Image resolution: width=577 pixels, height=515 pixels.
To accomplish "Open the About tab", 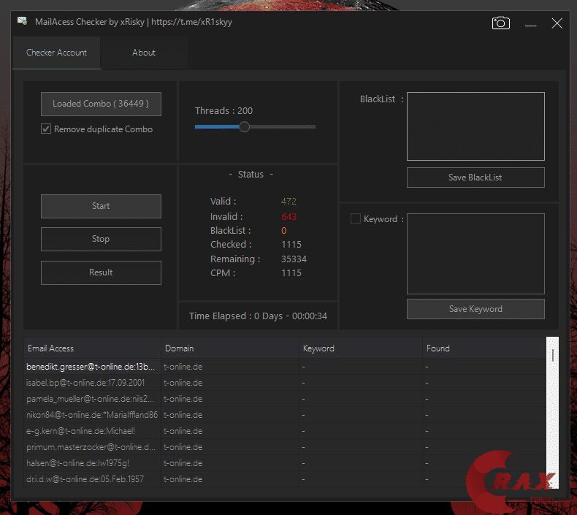I will click(x=144, y=53).
